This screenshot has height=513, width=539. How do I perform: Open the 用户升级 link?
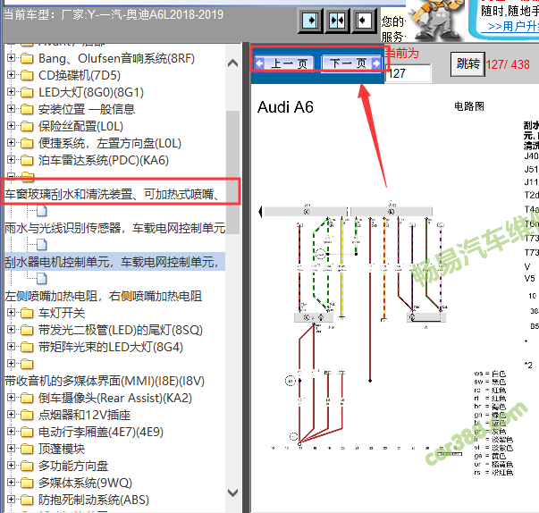513,27
